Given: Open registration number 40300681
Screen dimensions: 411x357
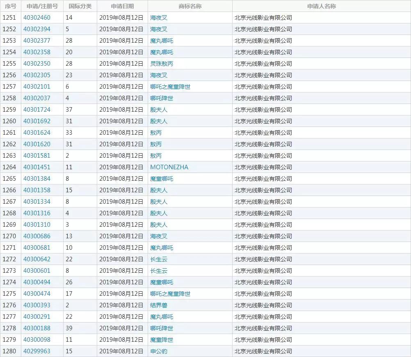Looking at the screenshot, I should coord(37,248).
